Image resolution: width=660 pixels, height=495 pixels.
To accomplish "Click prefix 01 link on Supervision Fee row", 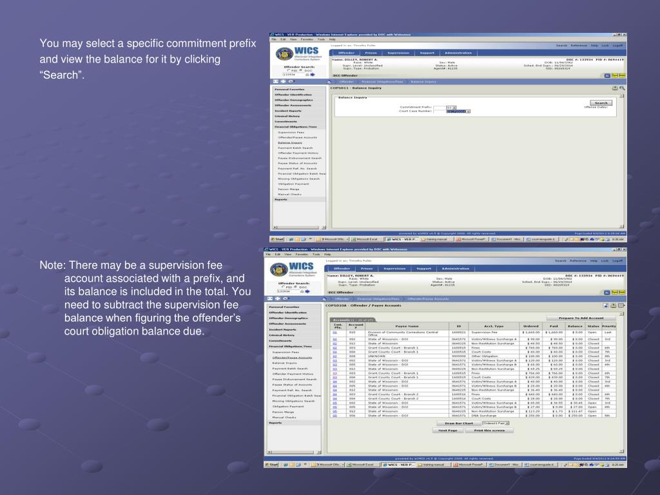I will tap(335, 333).
